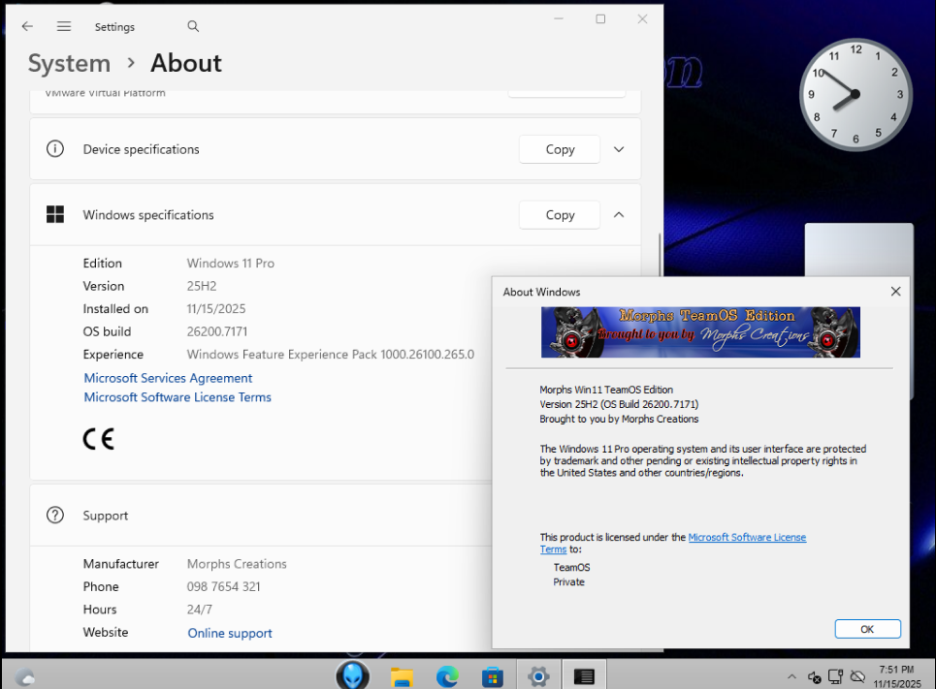This screenshot has width=936, height=689.
Task: Click the alien head Start button
Action: (352, 675)
